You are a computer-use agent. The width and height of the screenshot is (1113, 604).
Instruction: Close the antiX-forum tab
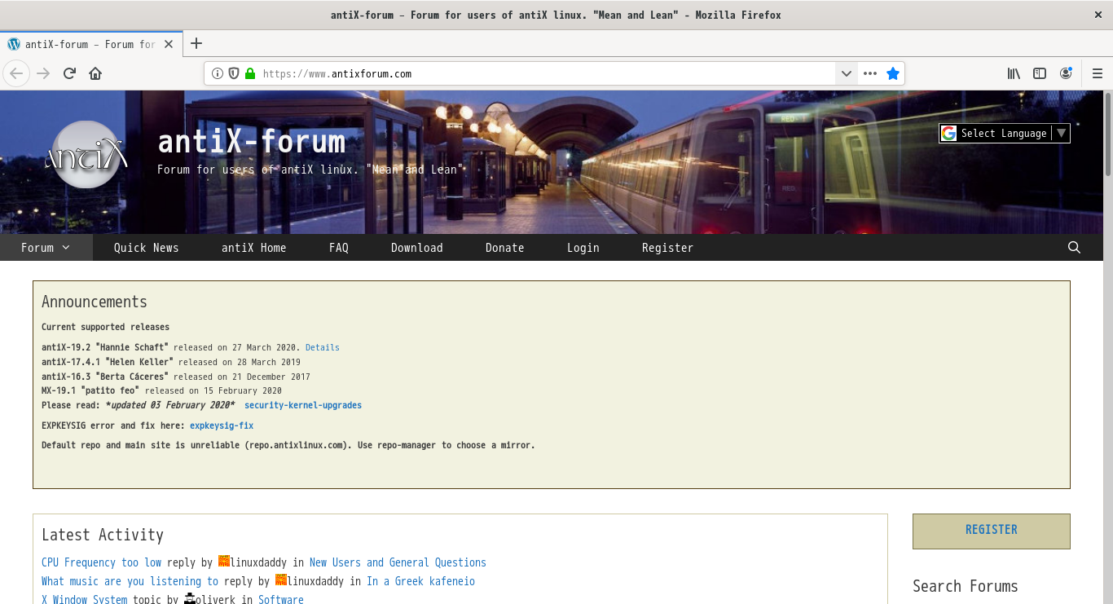click(x=169, y=44)
